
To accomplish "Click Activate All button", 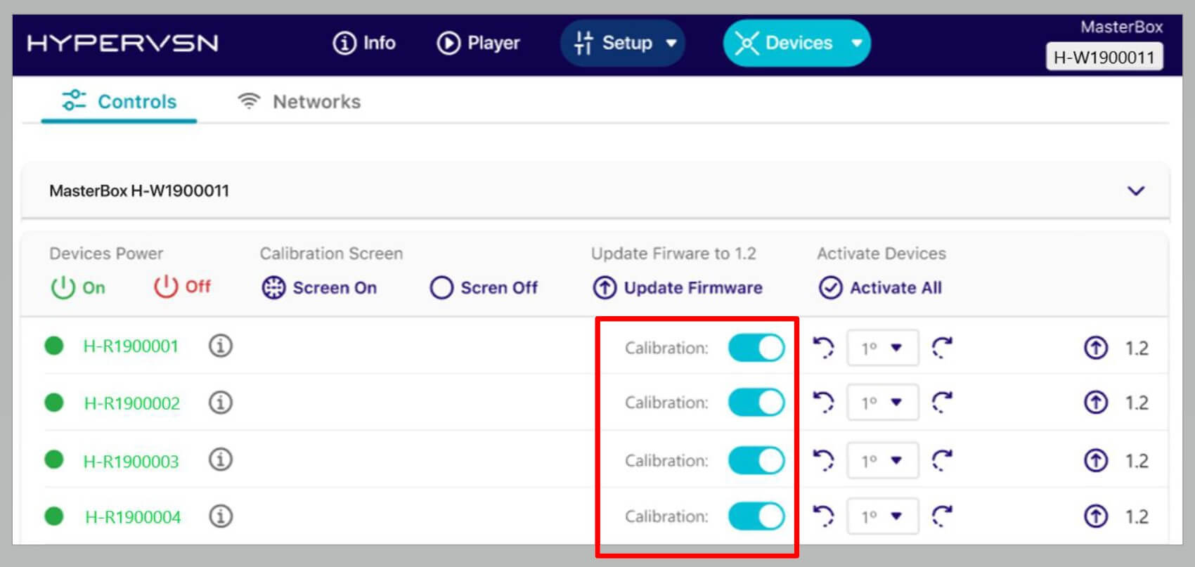I will point(881,288).
